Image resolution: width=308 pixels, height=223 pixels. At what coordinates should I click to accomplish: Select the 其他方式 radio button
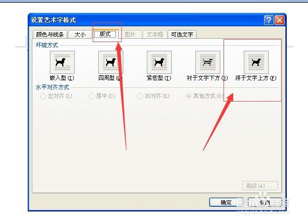click(188, 96)
